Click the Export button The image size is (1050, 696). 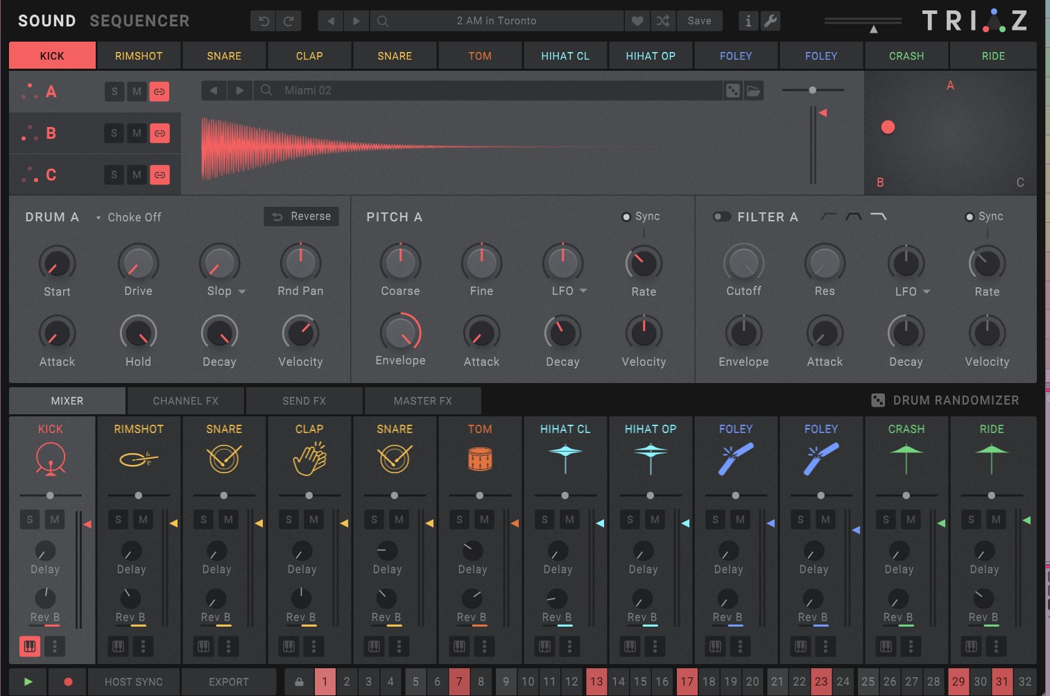coord(229,682)
